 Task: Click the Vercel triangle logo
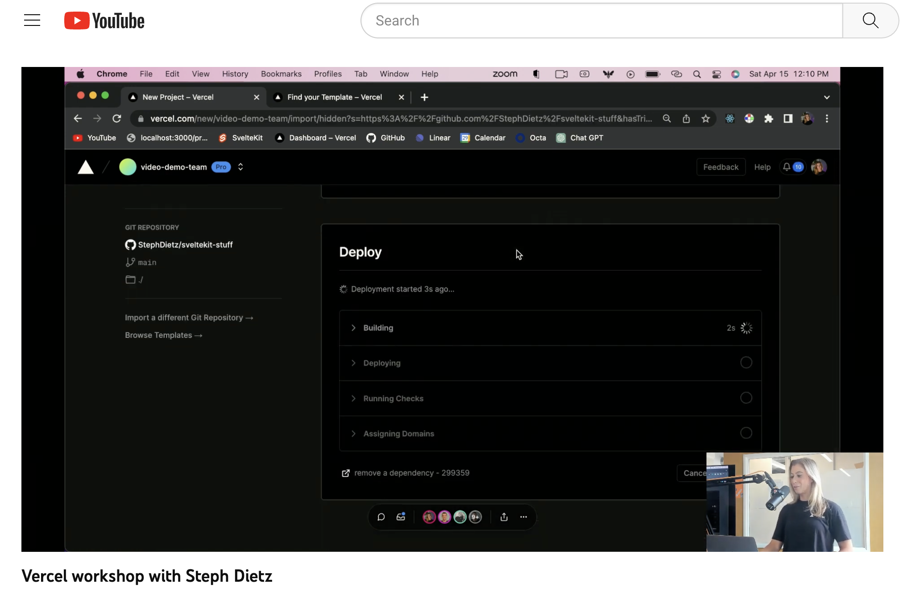pos(86,167)
